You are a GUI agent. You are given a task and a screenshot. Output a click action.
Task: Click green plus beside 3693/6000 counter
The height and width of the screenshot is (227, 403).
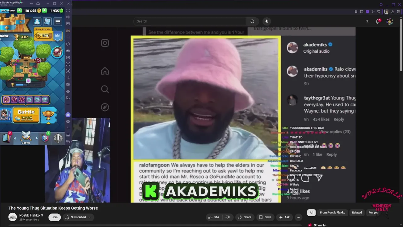tap(20, 10)
